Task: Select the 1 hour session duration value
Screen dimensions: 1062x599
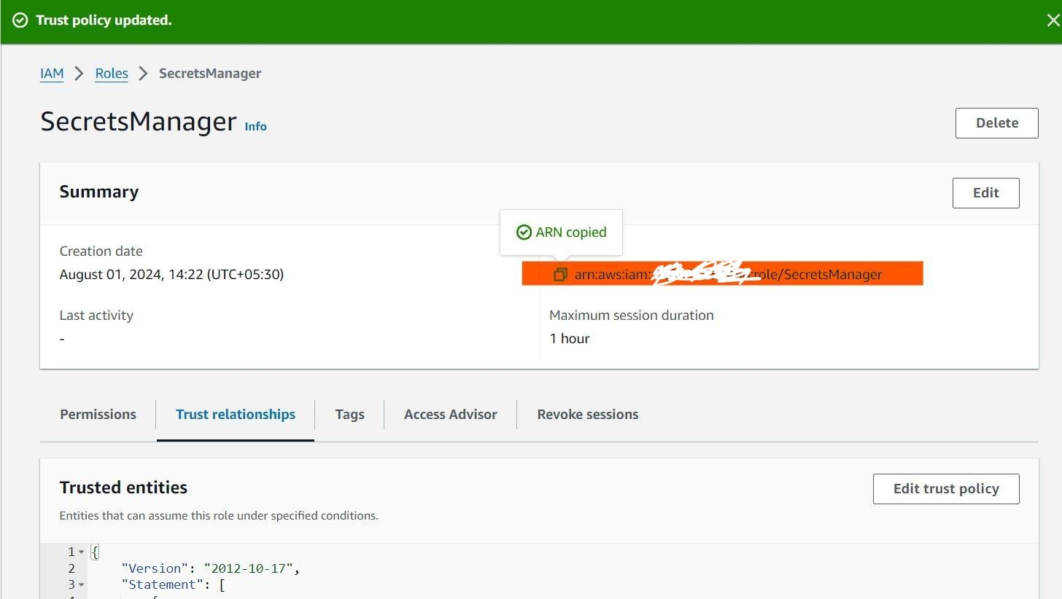Action: tap(570, 339)
